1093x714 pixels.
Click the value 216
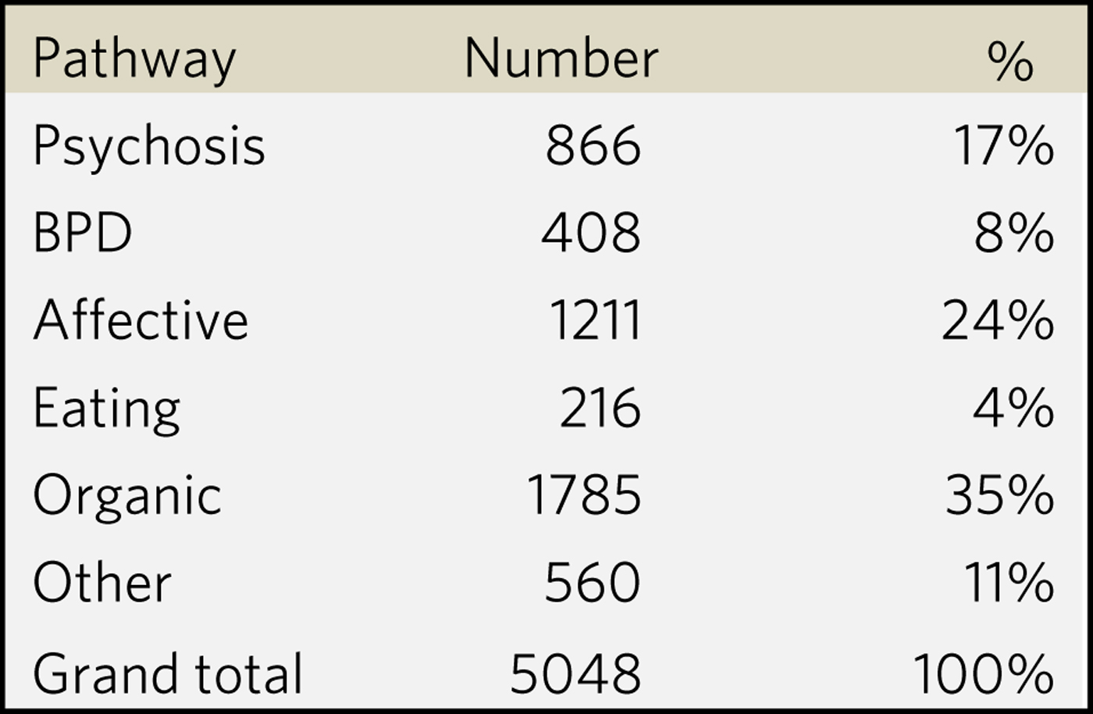(x=600, y=409)
